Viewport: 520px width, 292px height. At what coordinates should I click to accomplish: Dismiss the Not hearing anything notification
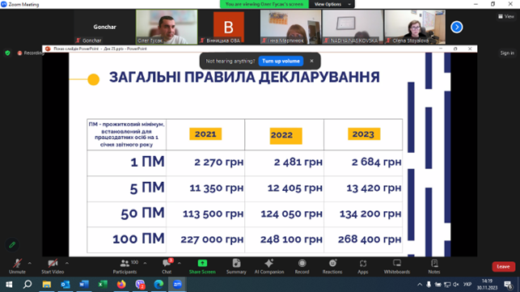(311, 61)
